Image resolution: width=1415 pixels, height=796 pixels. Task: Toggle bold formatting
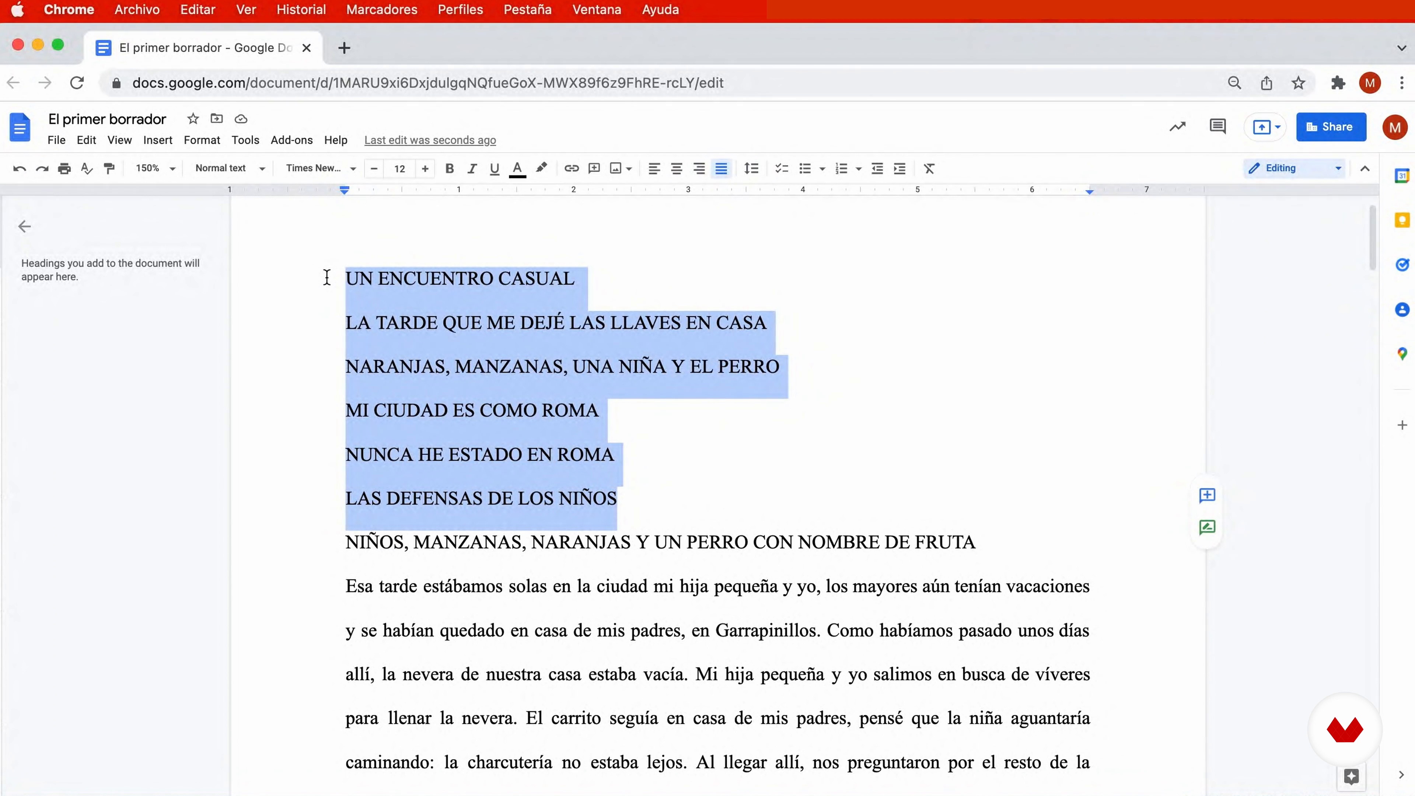449,169
